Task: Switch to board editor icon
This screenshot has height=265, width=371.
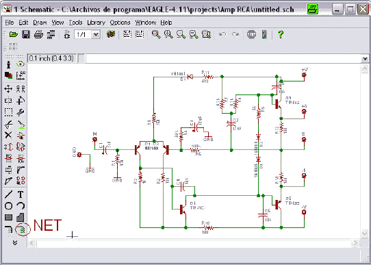Action: pyautogui.click(x=67, y=34)
